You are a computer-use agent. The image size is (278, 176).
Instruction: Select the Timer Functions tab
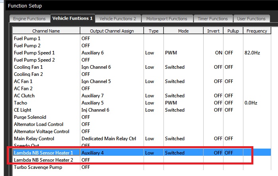214,19
